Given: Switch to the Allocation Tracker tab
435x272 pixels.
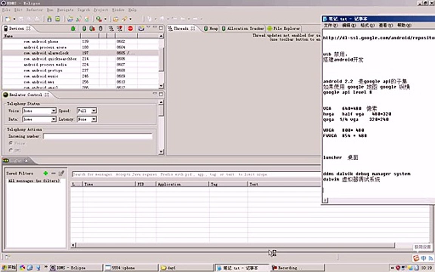Looking at the screenshot, I should point(243,29).
